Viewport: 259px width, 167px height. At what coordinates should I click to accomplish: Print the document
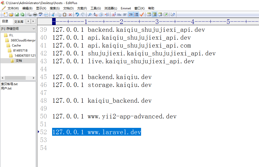35,14
